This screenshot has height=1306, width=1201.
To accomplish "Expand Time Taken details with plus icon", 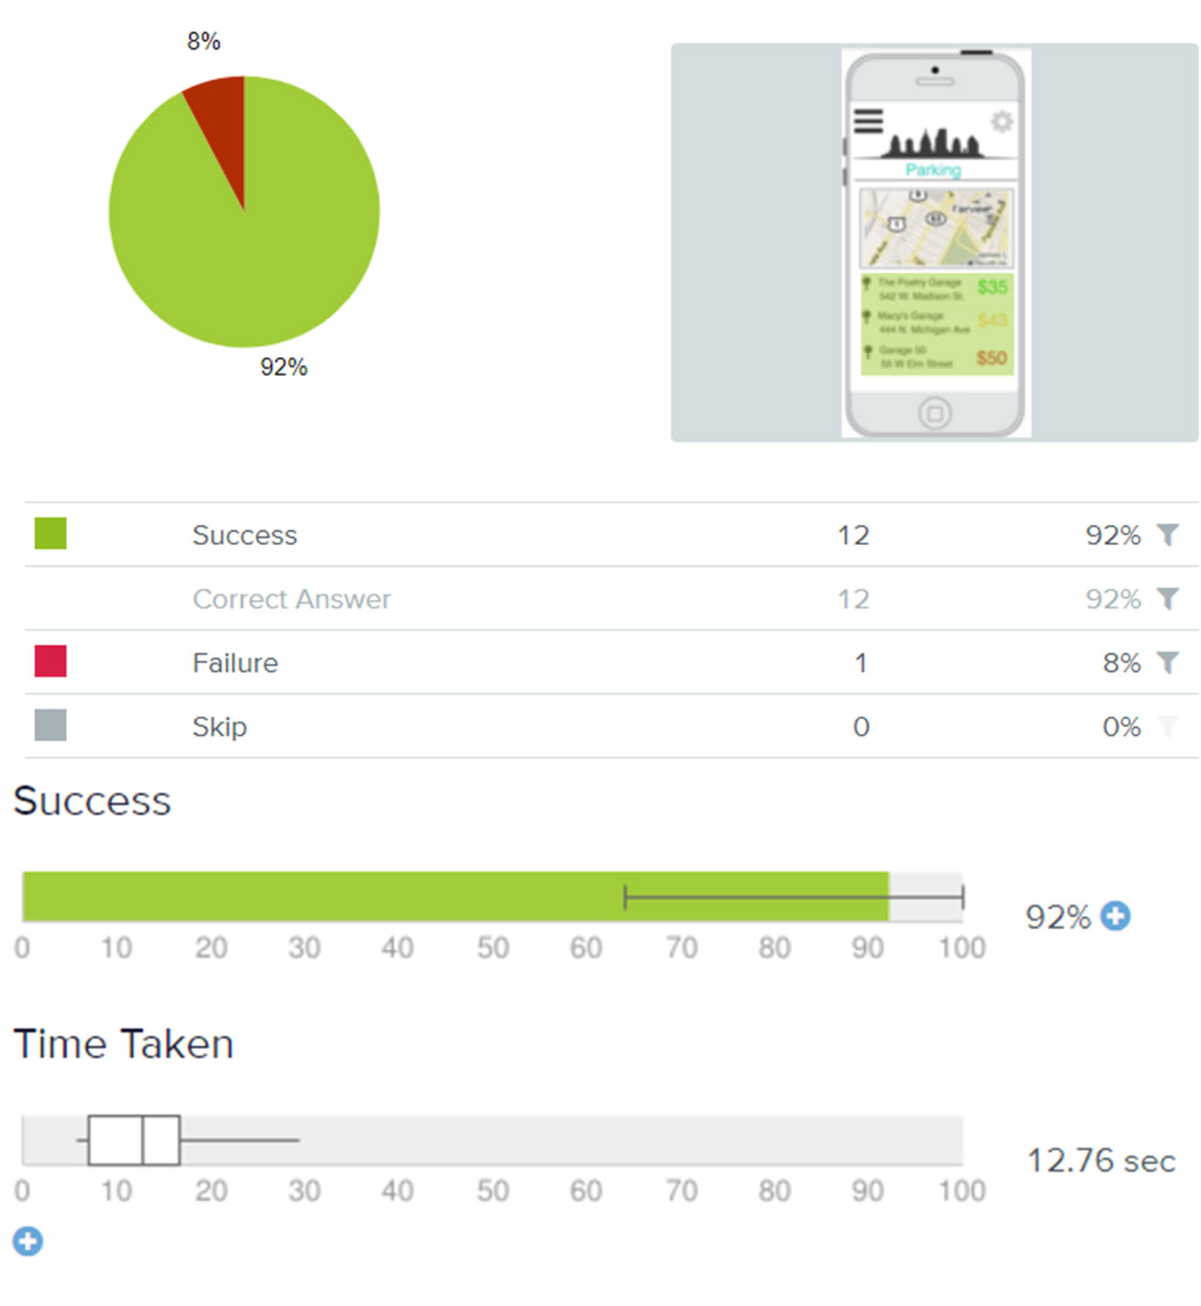I will (28, 1241).
